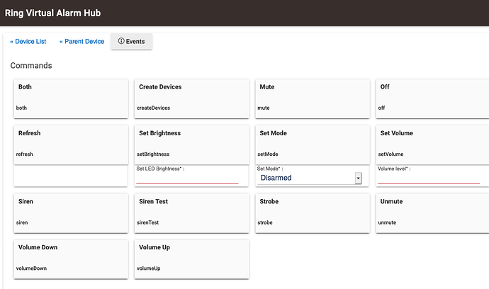The height and width of the screenshot is (289, 489).
Task: Click the Set Brightness command tile
Action: [192, 145]
